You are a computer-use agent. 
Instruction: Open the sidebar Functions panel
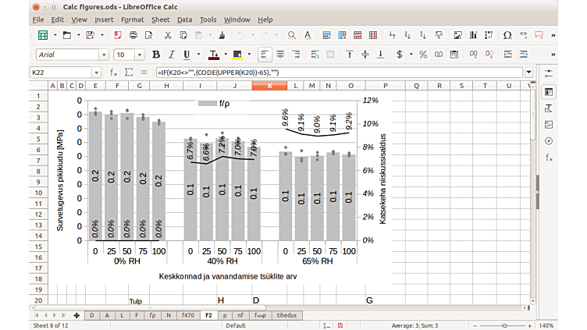[549, 158]
